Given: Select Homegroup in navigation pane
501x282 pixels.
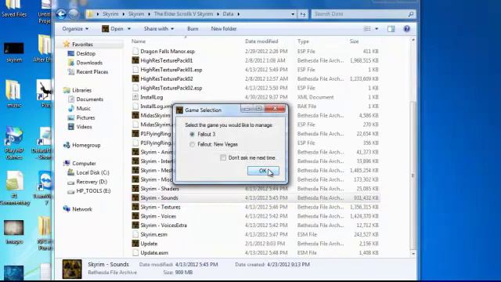Looking at the screenshot, I should [86, 145].
